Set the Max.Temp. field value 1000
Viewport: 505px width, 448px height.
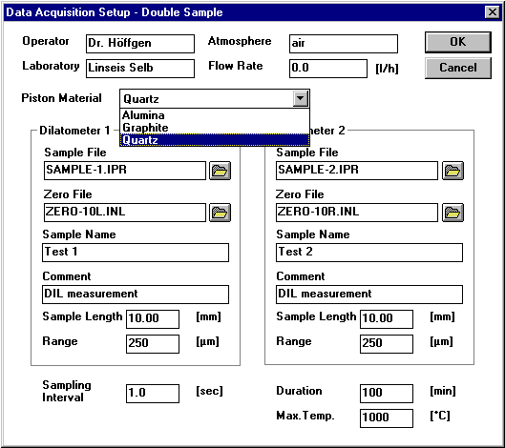click(387, 418)
